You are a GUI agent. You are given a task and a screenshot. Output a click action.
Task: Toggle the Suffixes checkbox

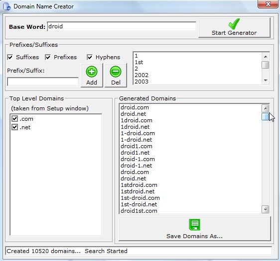pos(10,57)
